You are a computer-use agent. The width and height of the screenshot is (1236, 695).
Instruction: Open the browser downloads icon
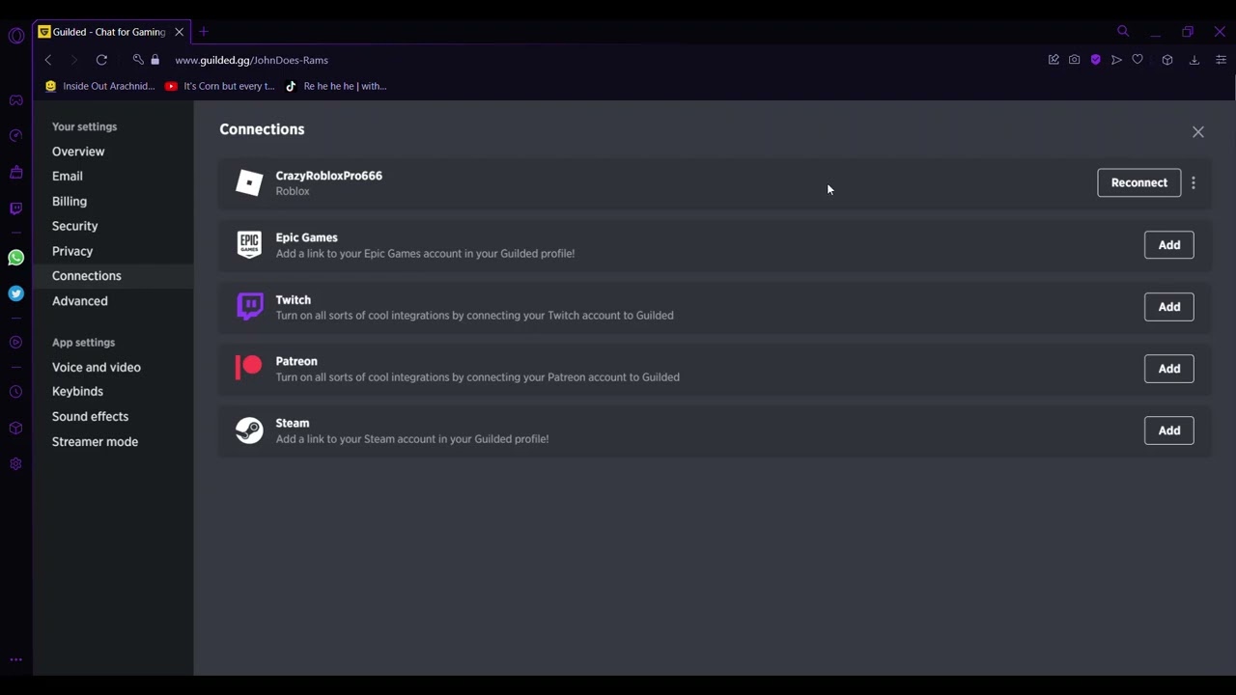[1194, 60]
